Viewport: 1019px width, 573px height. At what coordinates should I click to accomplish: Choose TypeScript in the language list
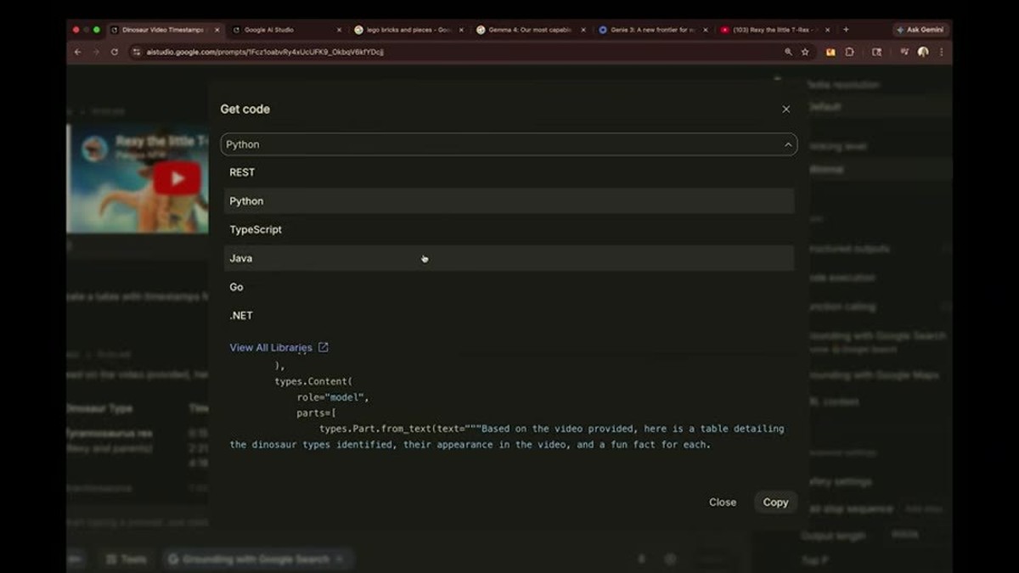coord(509,229)
